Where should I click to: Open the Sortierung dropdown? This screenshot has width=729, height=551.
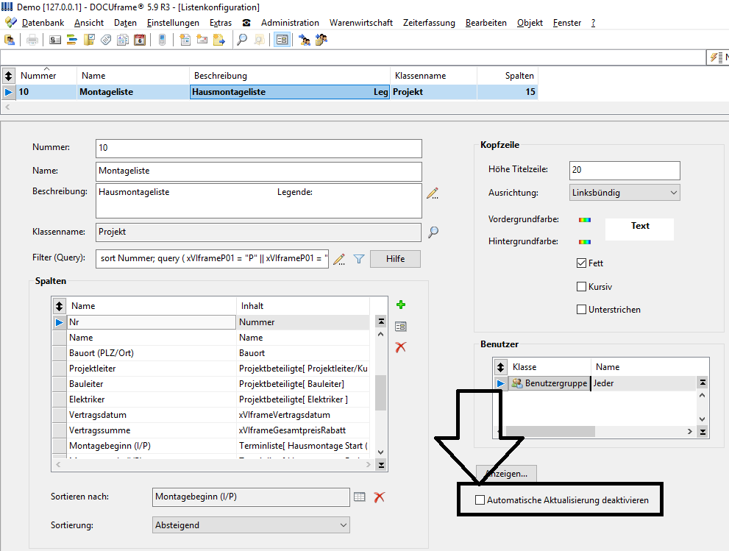pyautogui.click(x=251, y=525)
